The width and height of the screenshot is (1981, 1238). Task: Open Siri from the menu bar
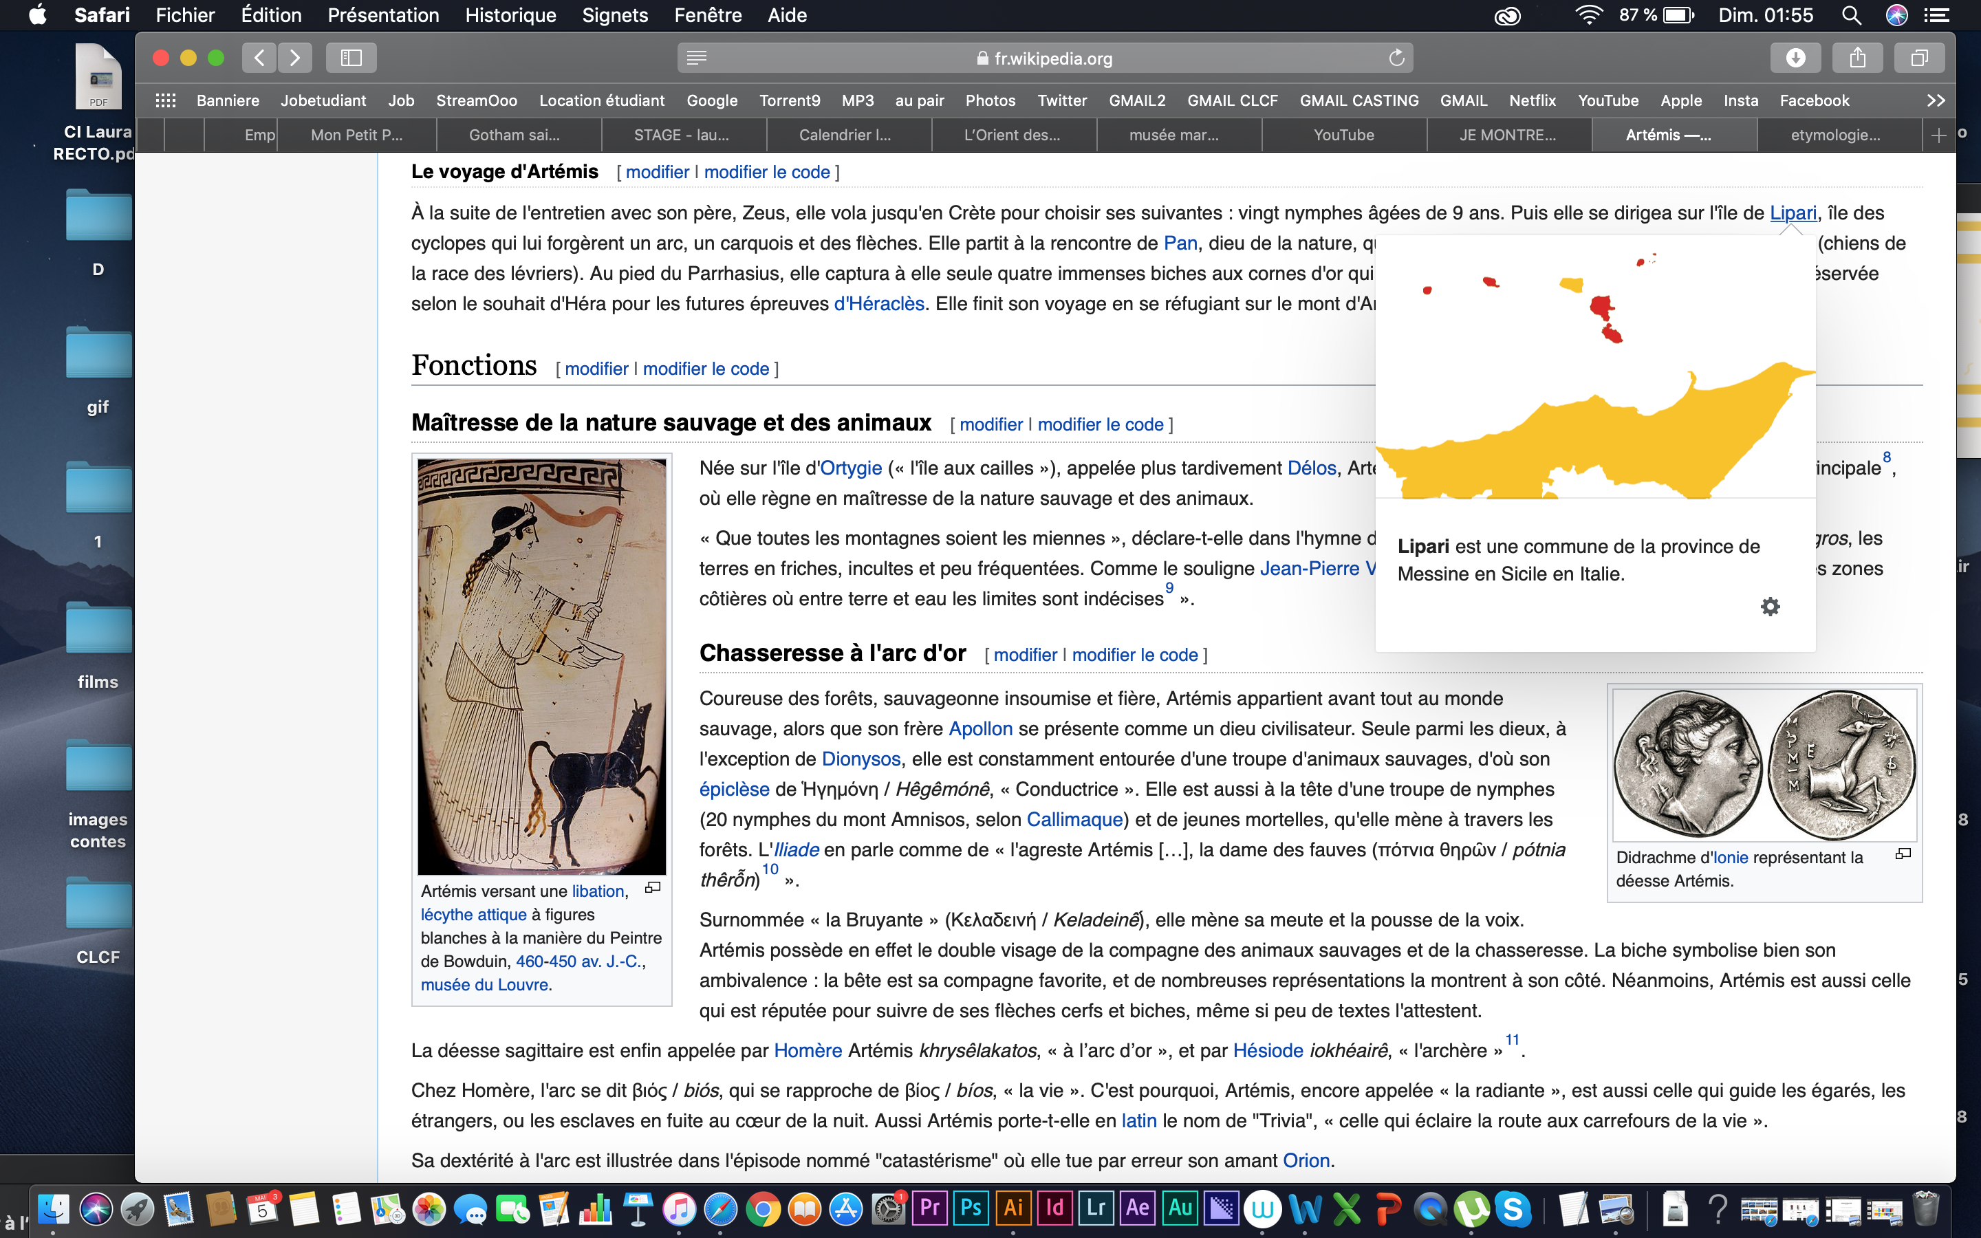(x=1896, y=14)
